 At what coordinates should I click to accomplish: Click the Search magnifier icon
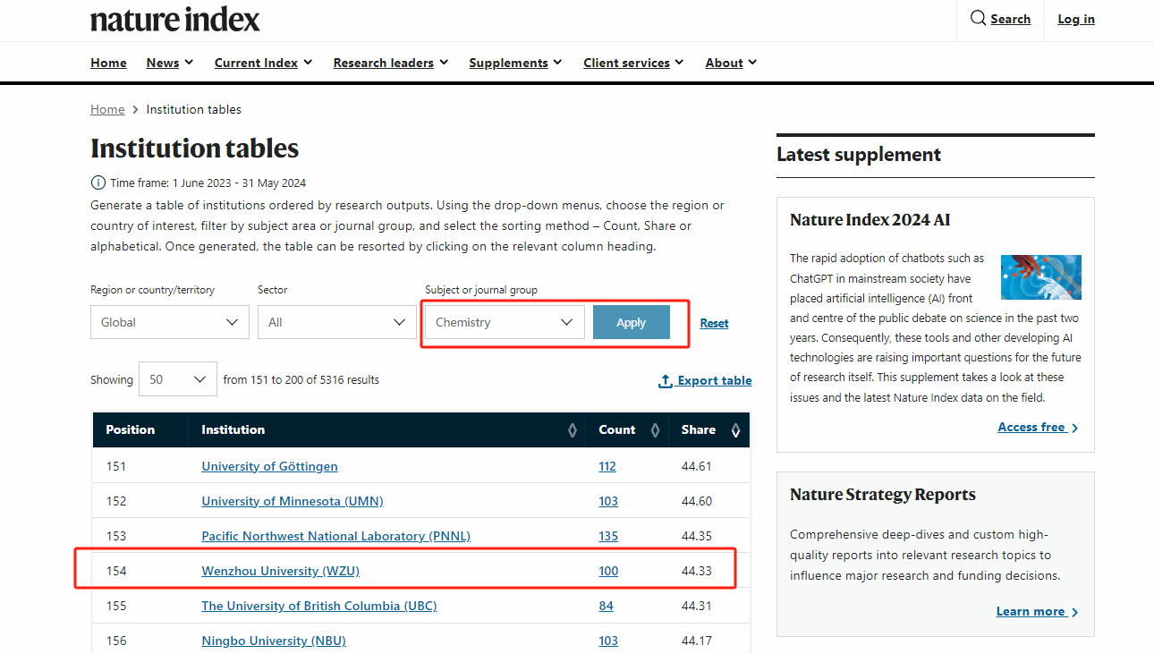[979, 19]
